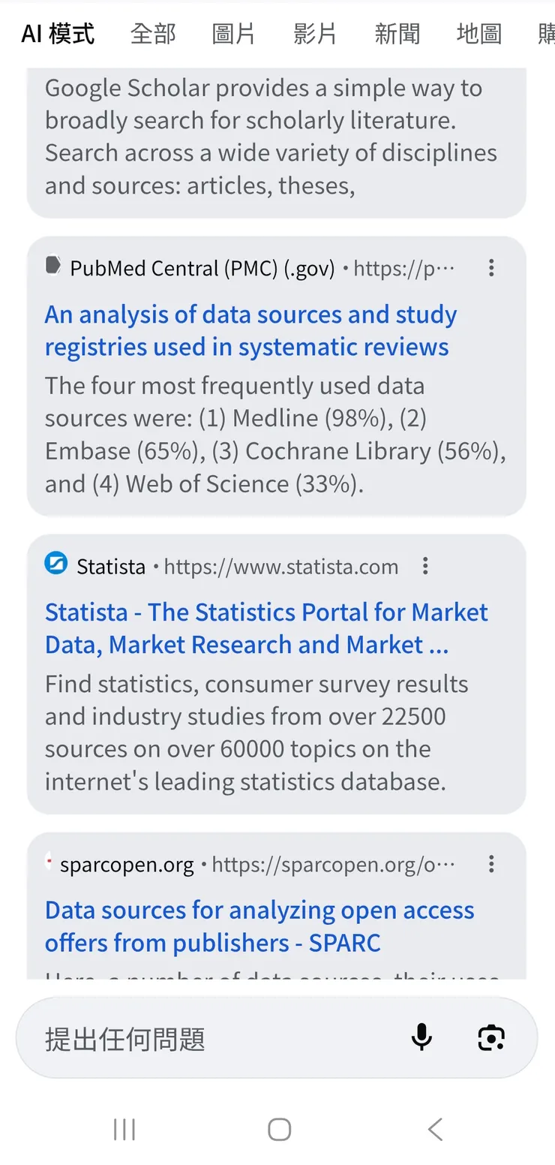Open the Statista Statistics Portal link
This screenshot has height=1165, width=555.
click(x=266, y=628)
